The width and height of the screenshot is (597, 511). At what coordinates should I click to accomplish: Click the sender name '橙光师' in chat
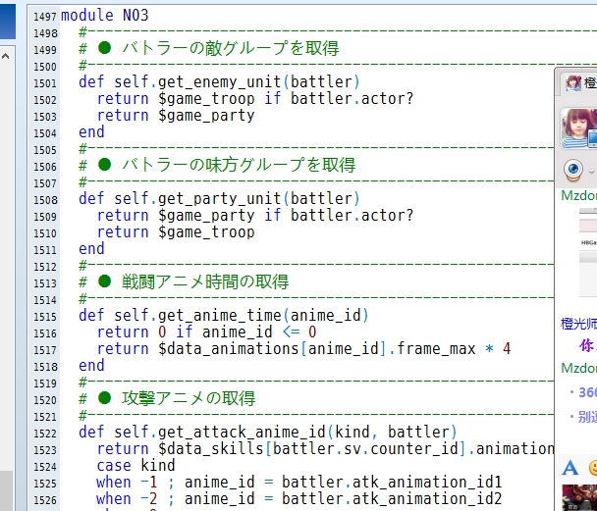tap(578, 324)
